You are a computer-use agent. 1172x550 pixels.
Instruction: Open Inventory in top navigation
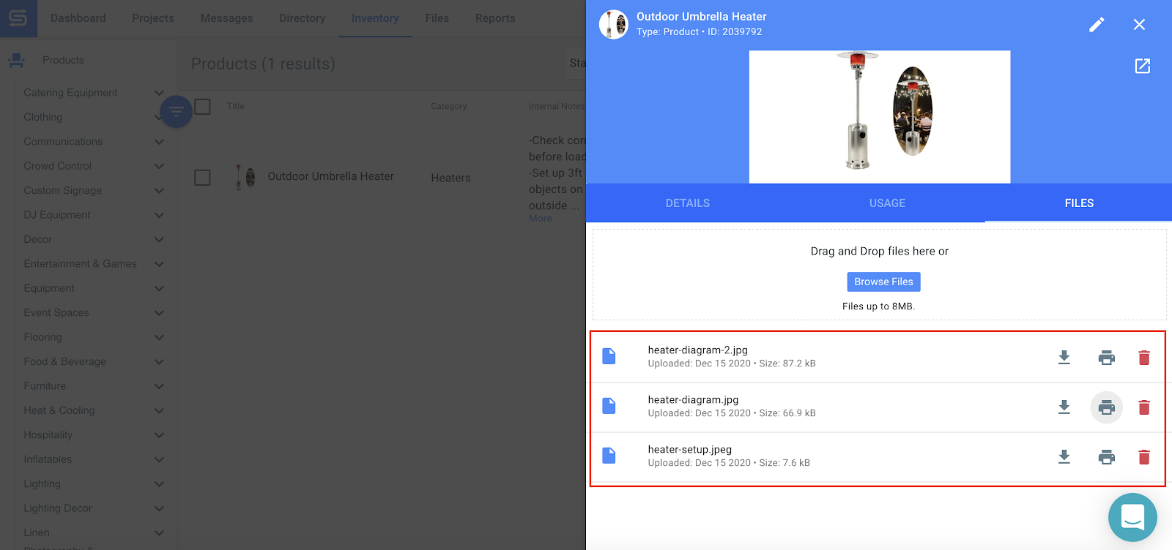(x=375, y=18)
